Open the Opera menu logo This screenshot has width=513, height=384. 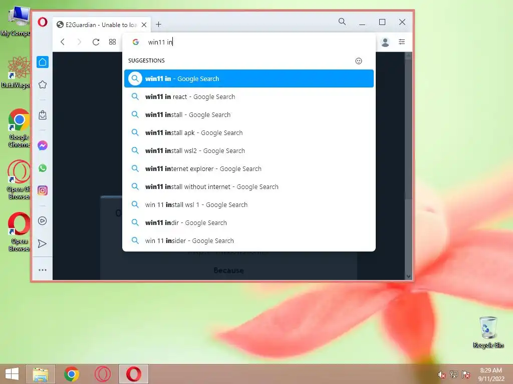(x=43, y=22)
